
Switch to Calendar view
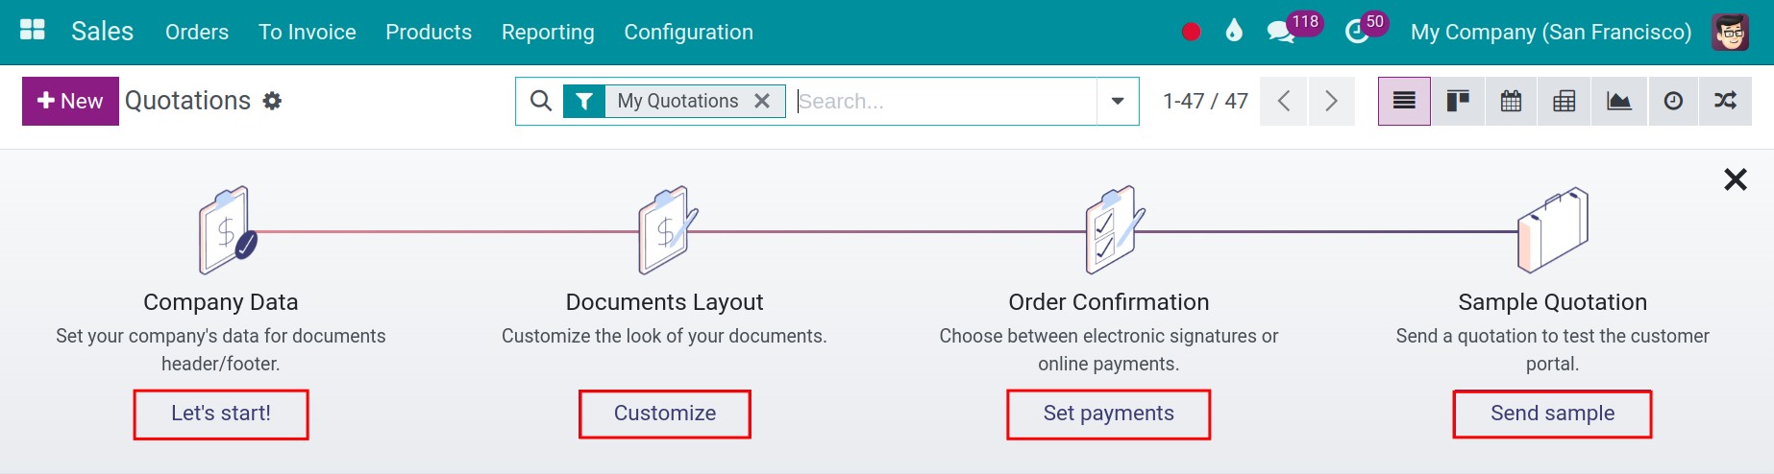point(1511,101)
